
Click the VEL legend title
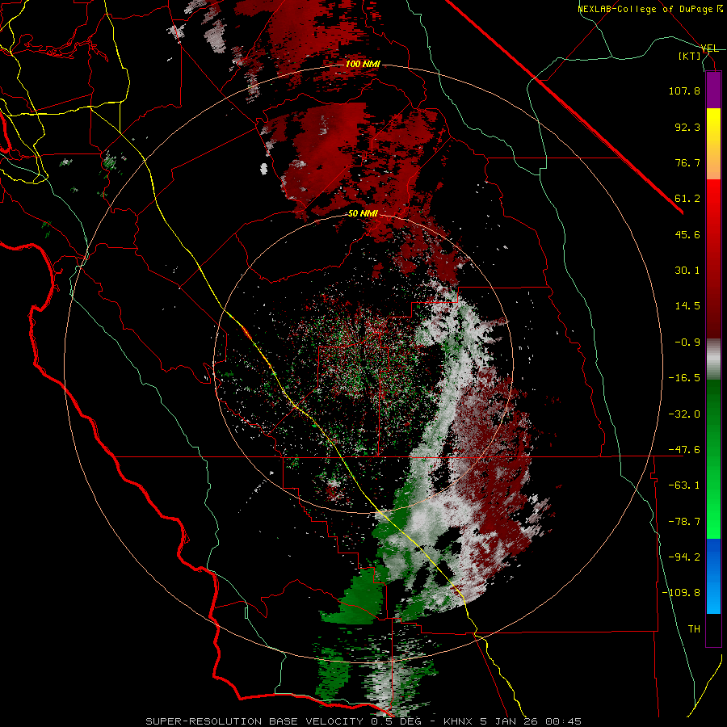710,48
